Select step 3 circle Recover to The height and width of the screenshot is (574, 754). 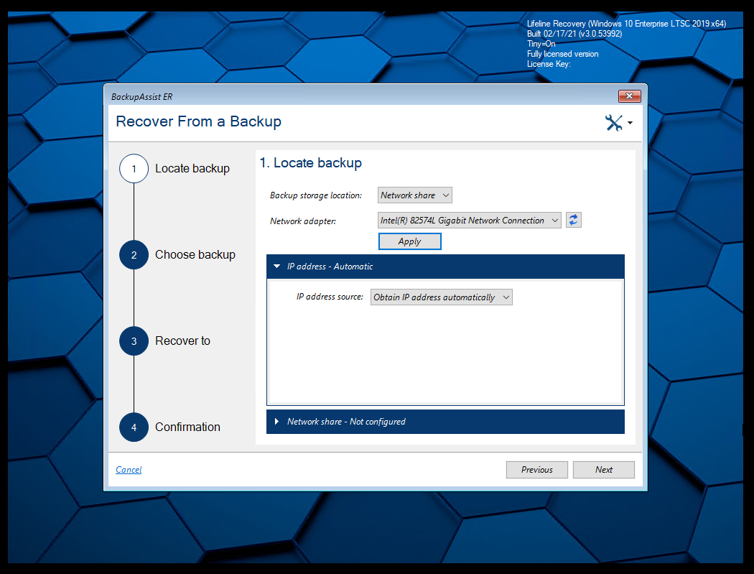point(134,341)
